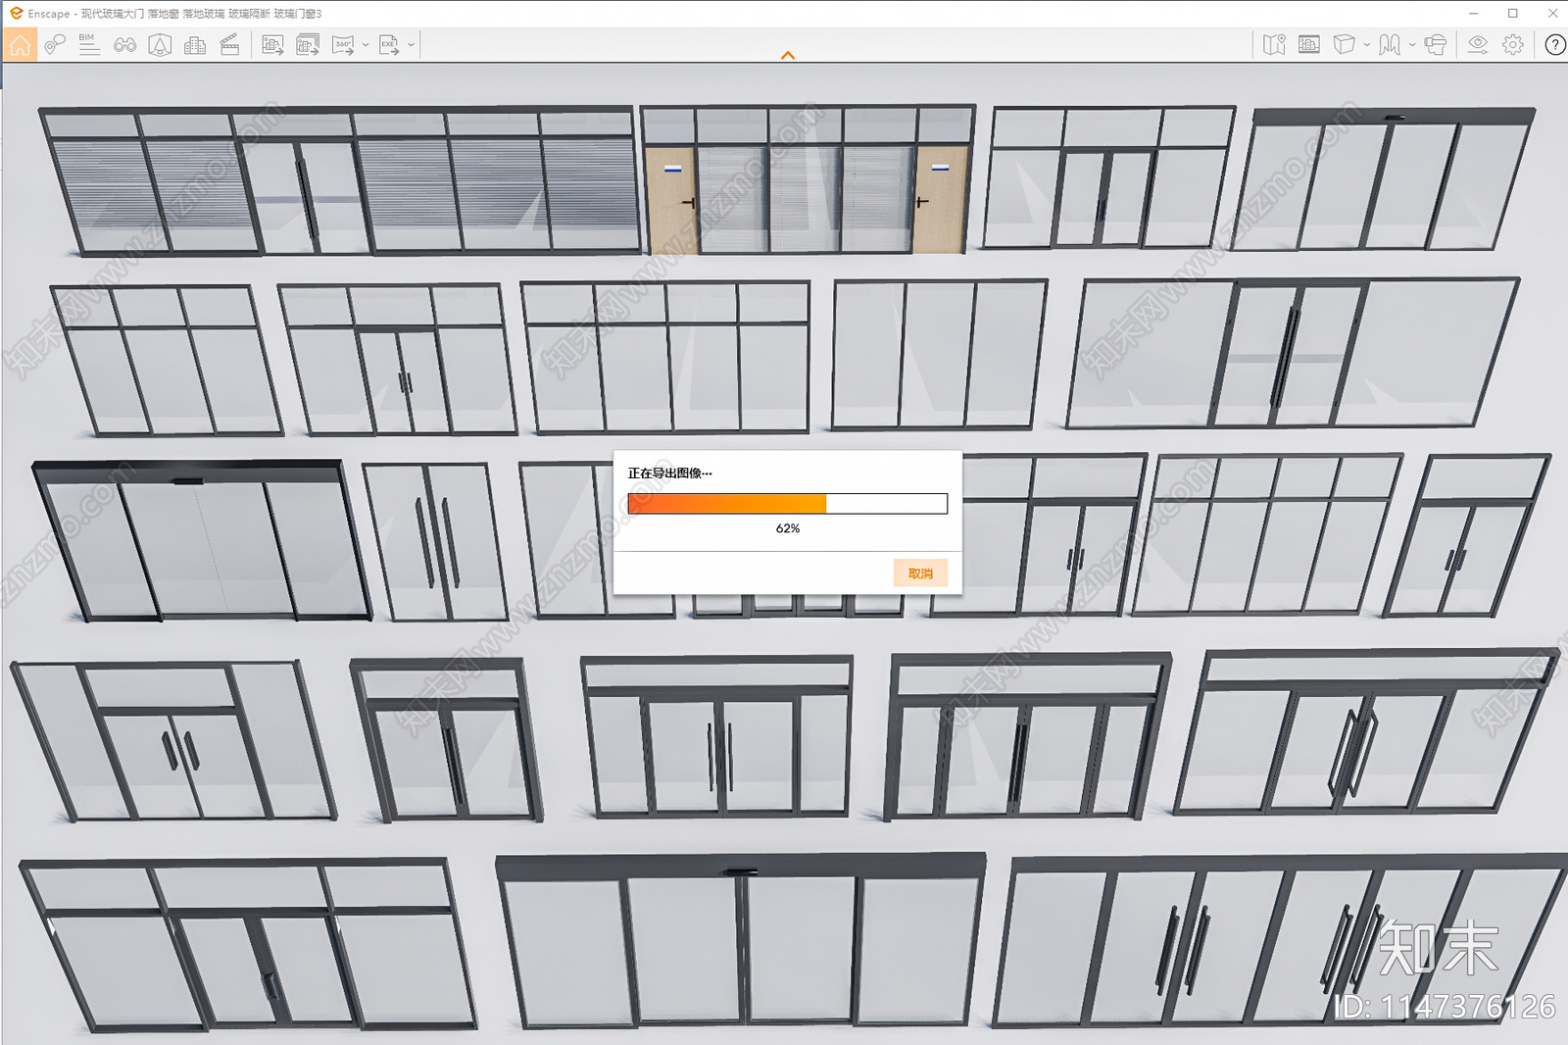Click the left wooden door with blue sign

(x=672, y=201)
